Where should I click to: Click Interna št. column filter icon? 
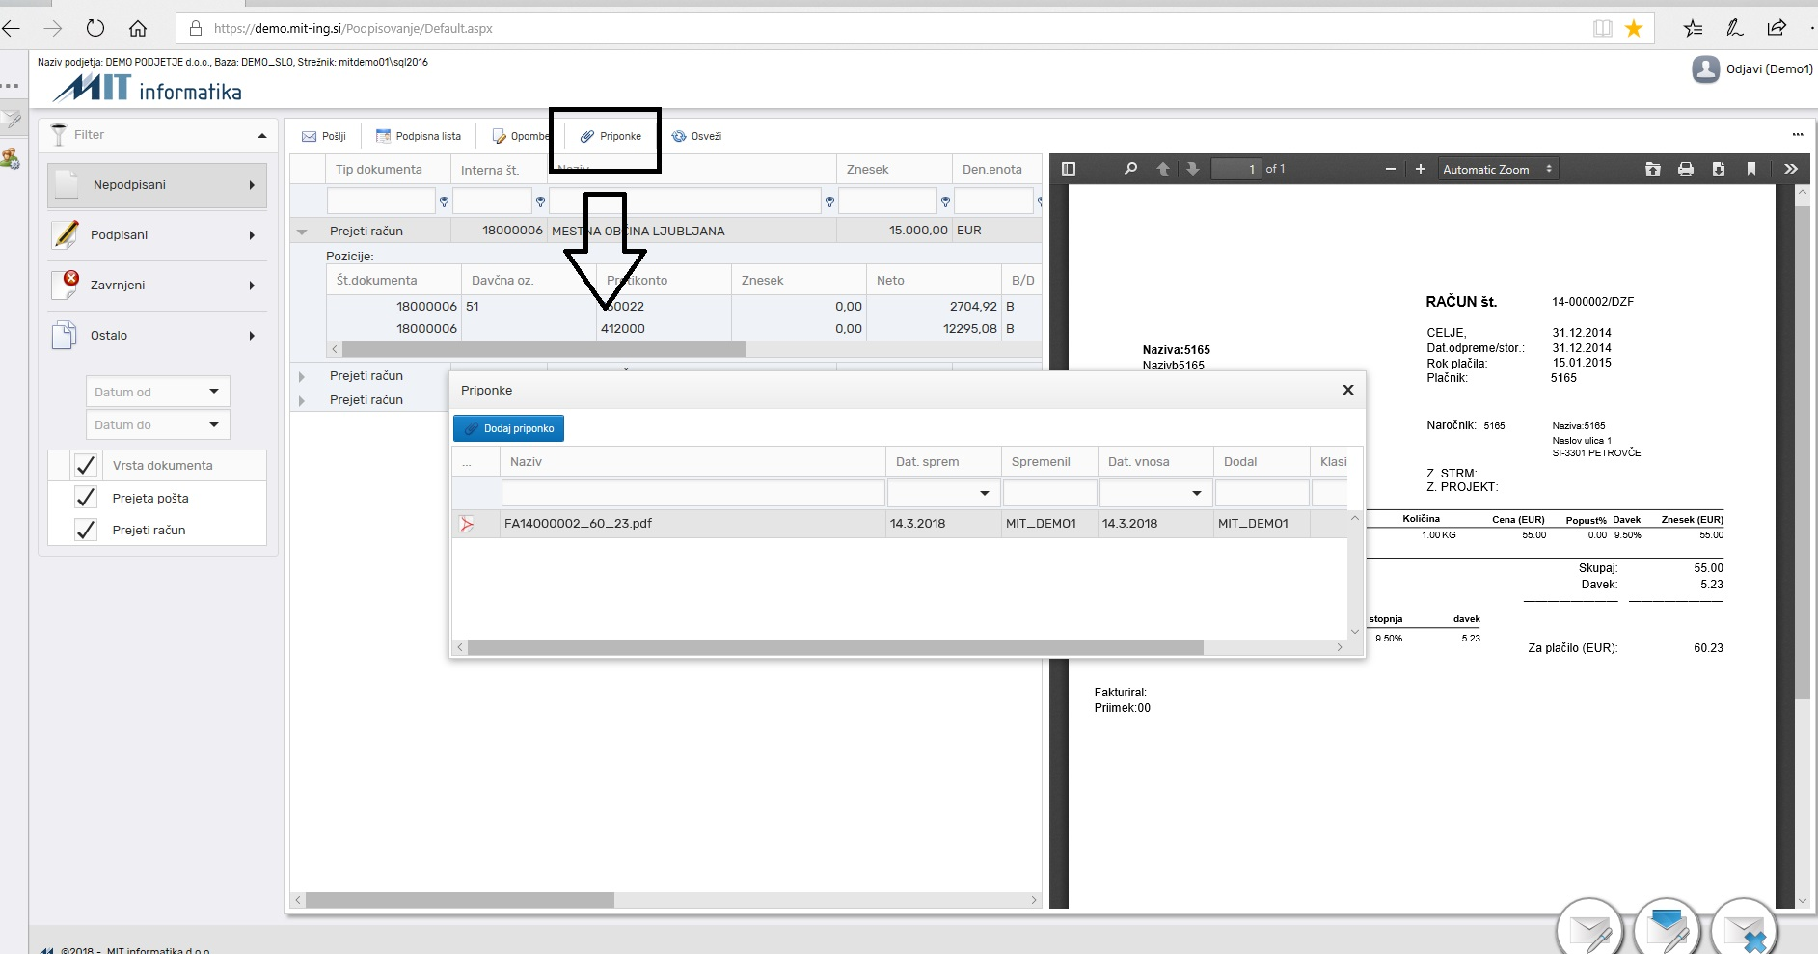(x=540, y=202)
